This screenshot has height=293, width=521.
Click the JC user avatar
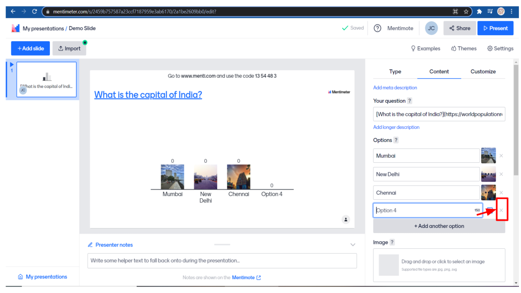pos(431,28)
